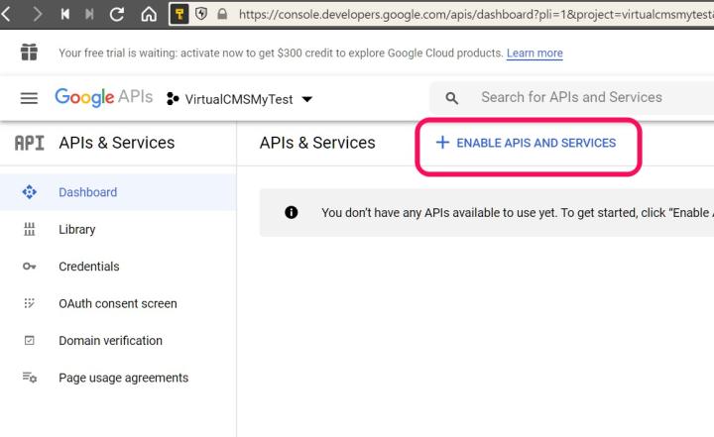Screen dimensions: 714x437
Task: Click the yellow key icon in the address bar
Action: coord(179,15)
